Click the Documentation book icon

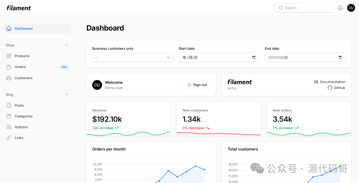[316, 82]
